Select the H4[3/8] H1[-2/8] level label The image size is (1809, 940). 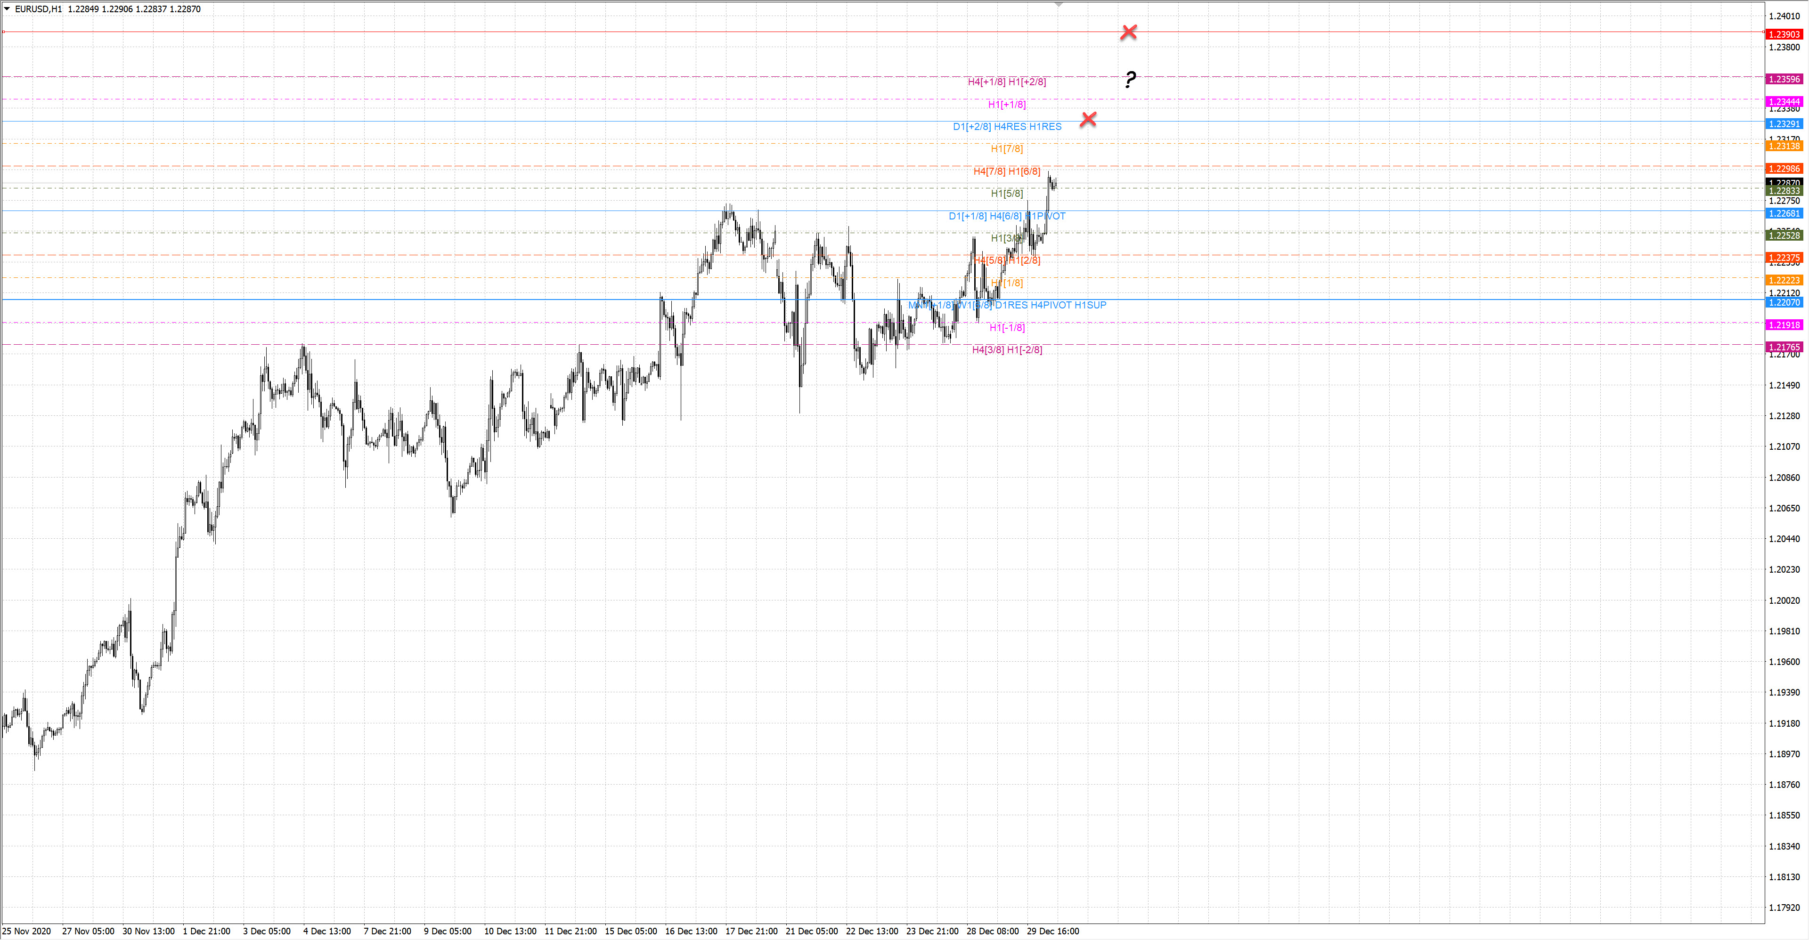tap(1006, 350)
